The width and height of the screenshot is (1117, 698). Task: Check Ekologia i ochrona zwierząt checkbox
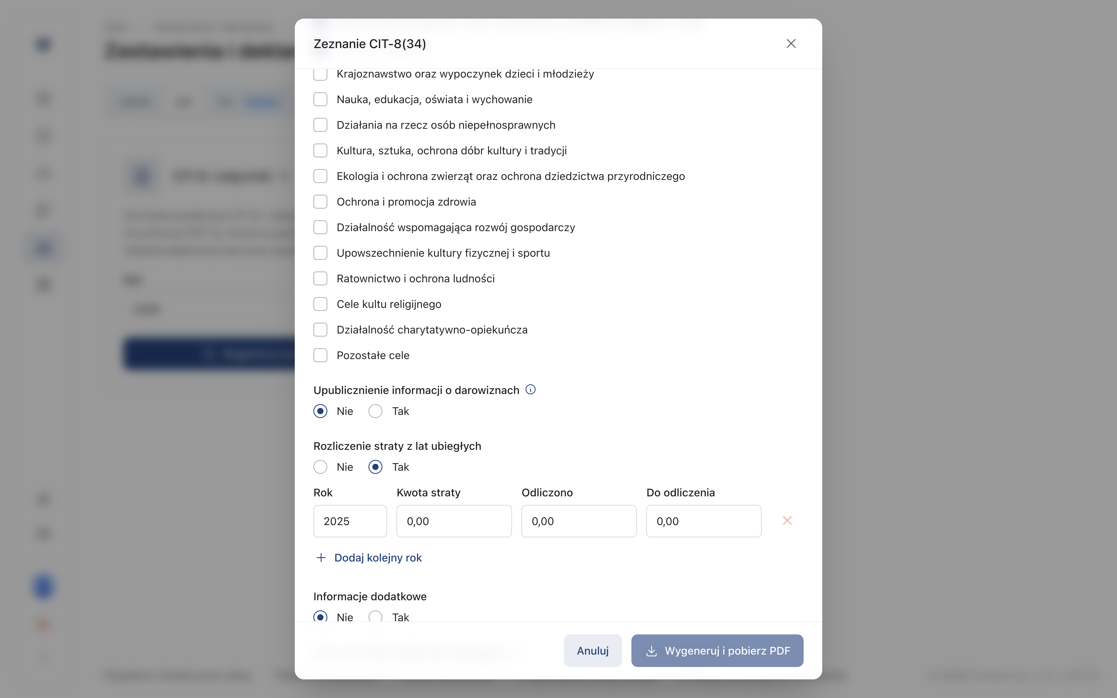point(320,176)
